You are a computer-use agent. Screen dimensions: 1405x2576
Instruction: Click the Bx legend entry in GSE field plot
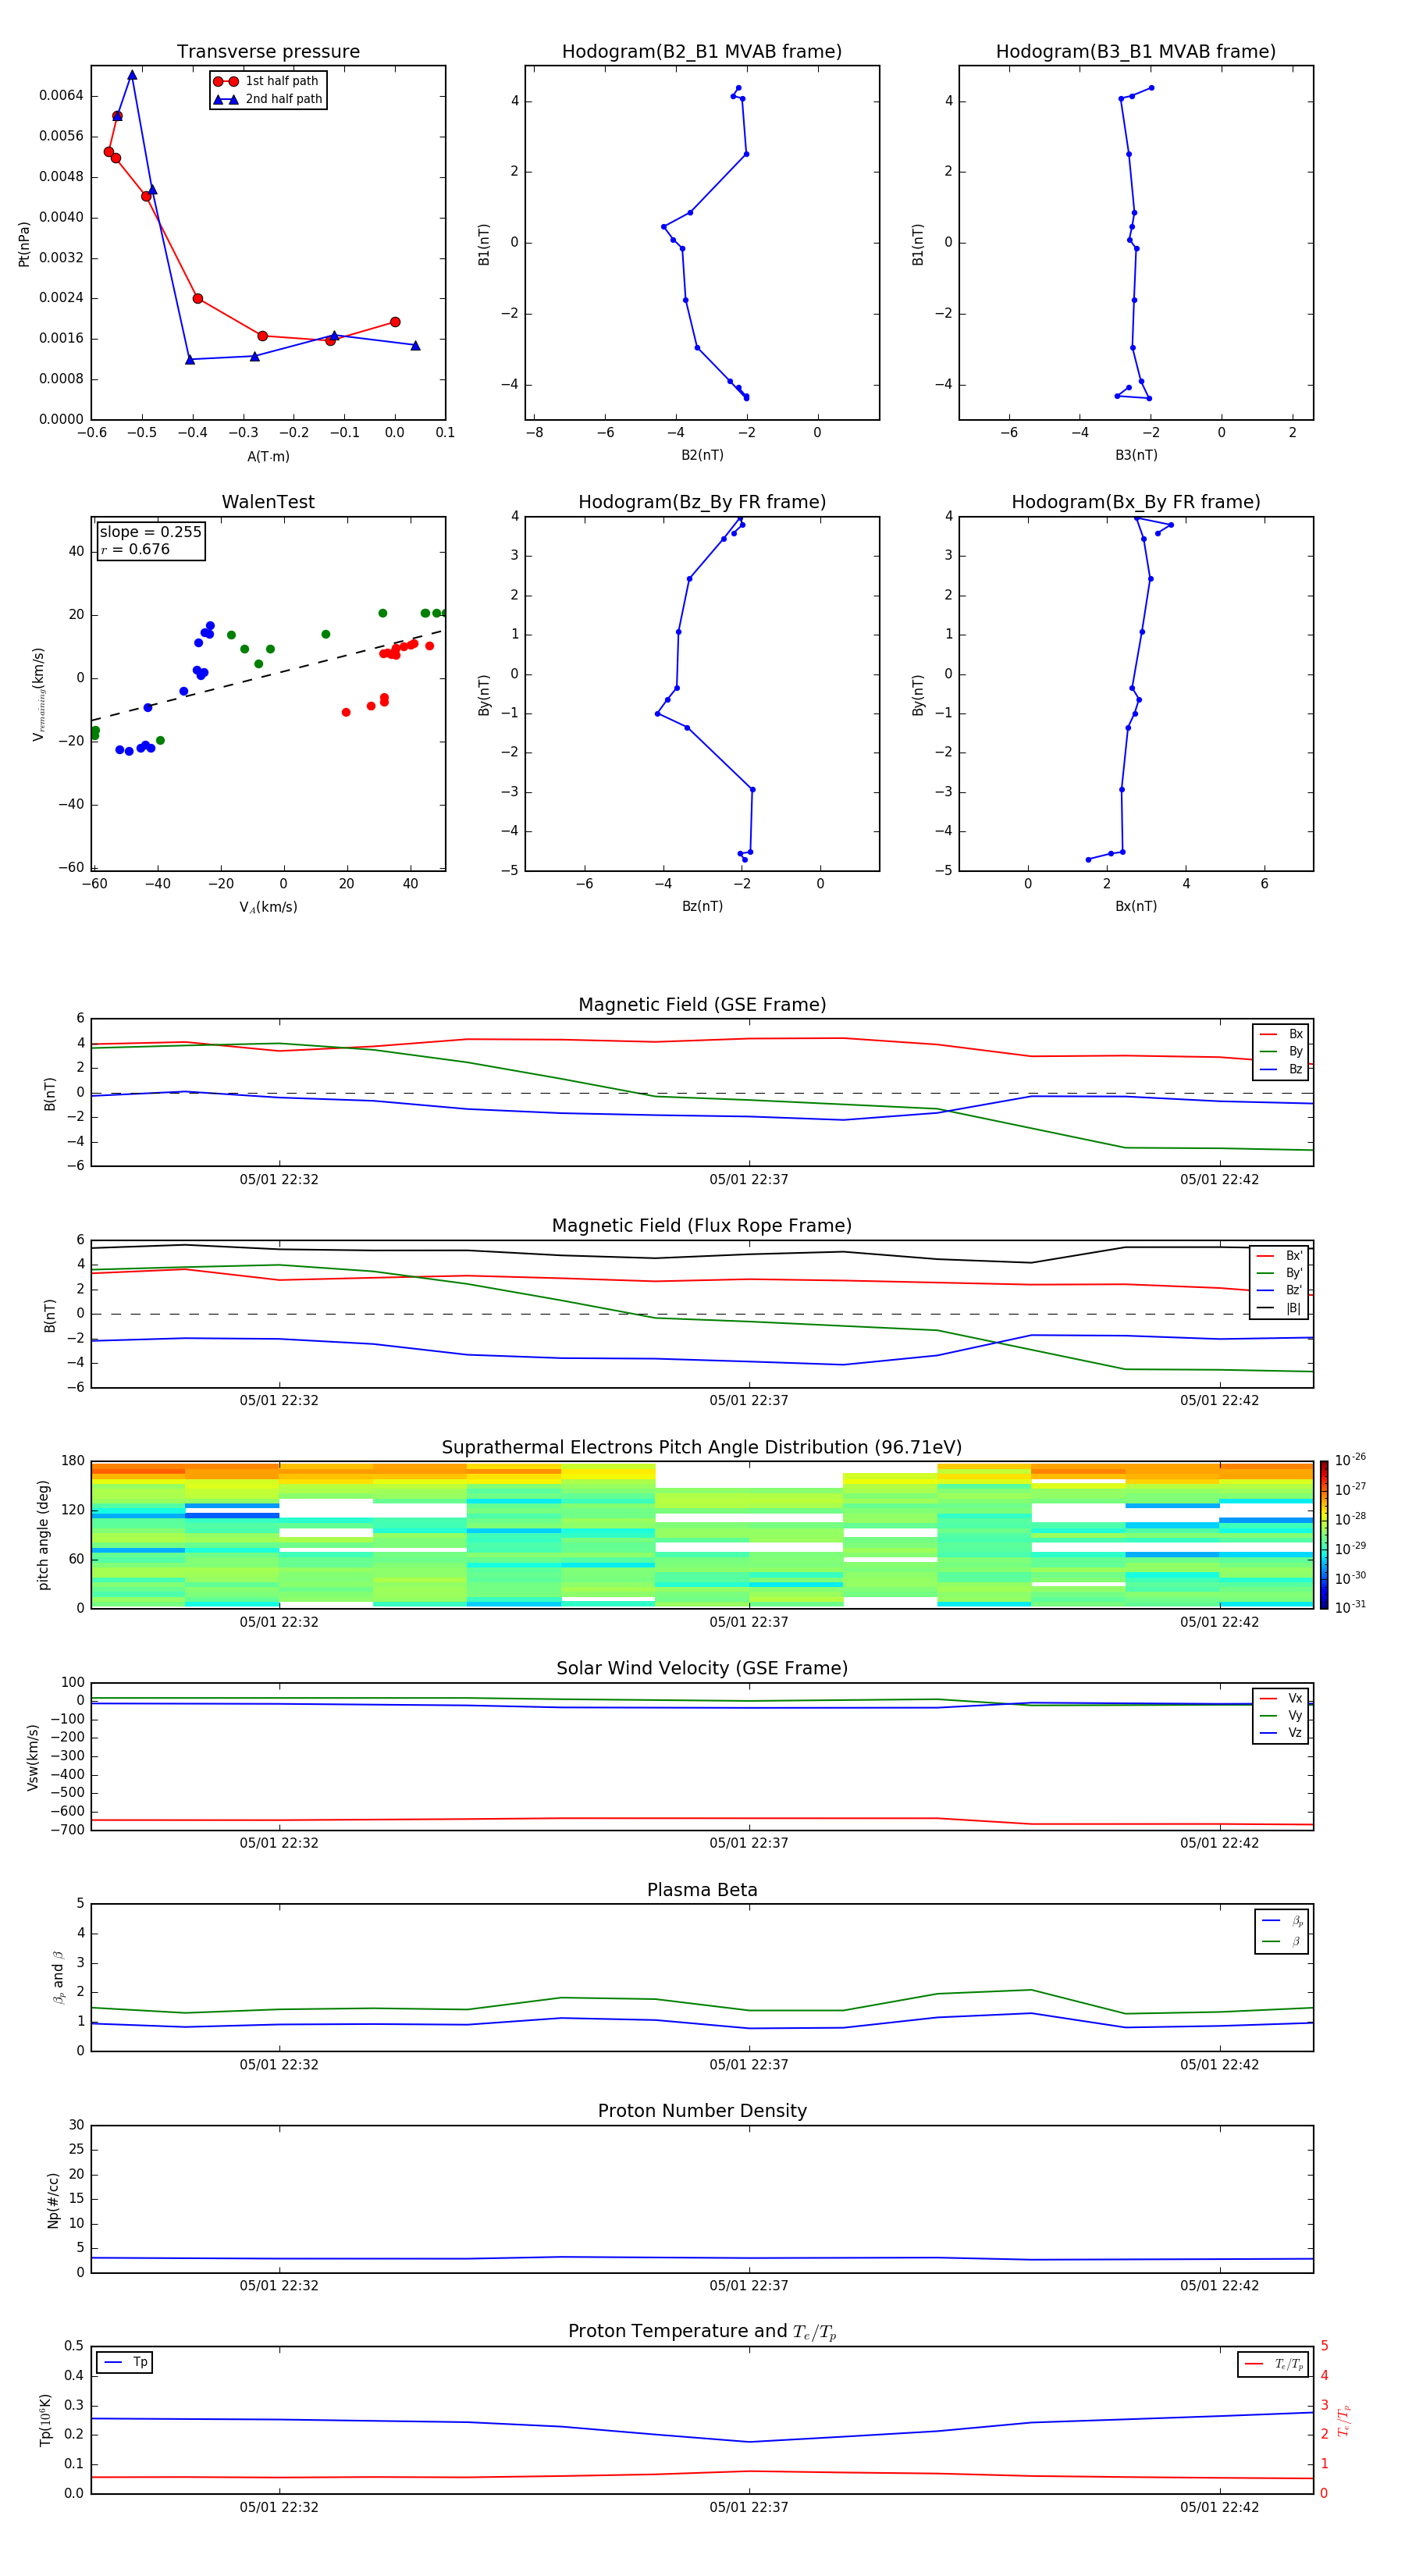(x=1281, y=1034)
